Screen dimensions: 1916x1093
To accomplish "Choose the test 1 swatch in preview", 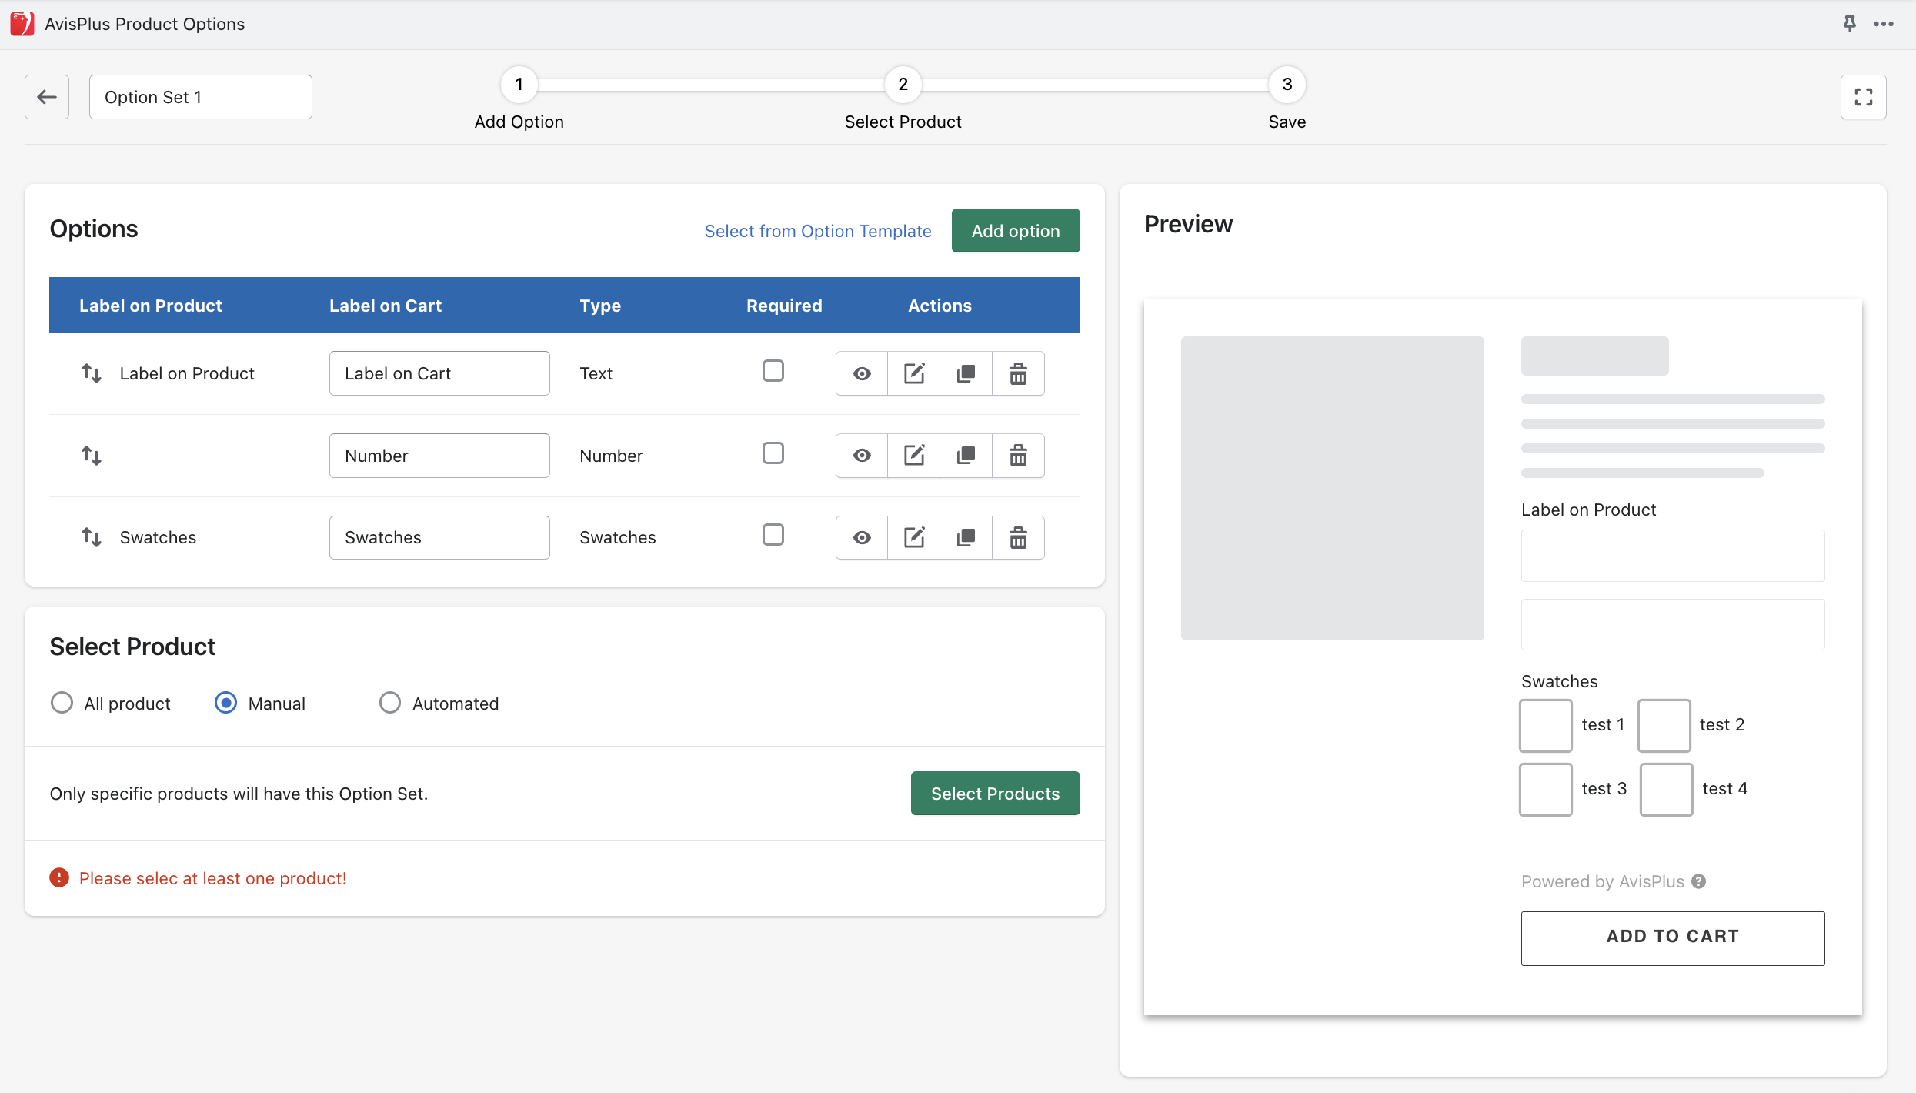I will pyautogui.click(x=1545, y=725).
